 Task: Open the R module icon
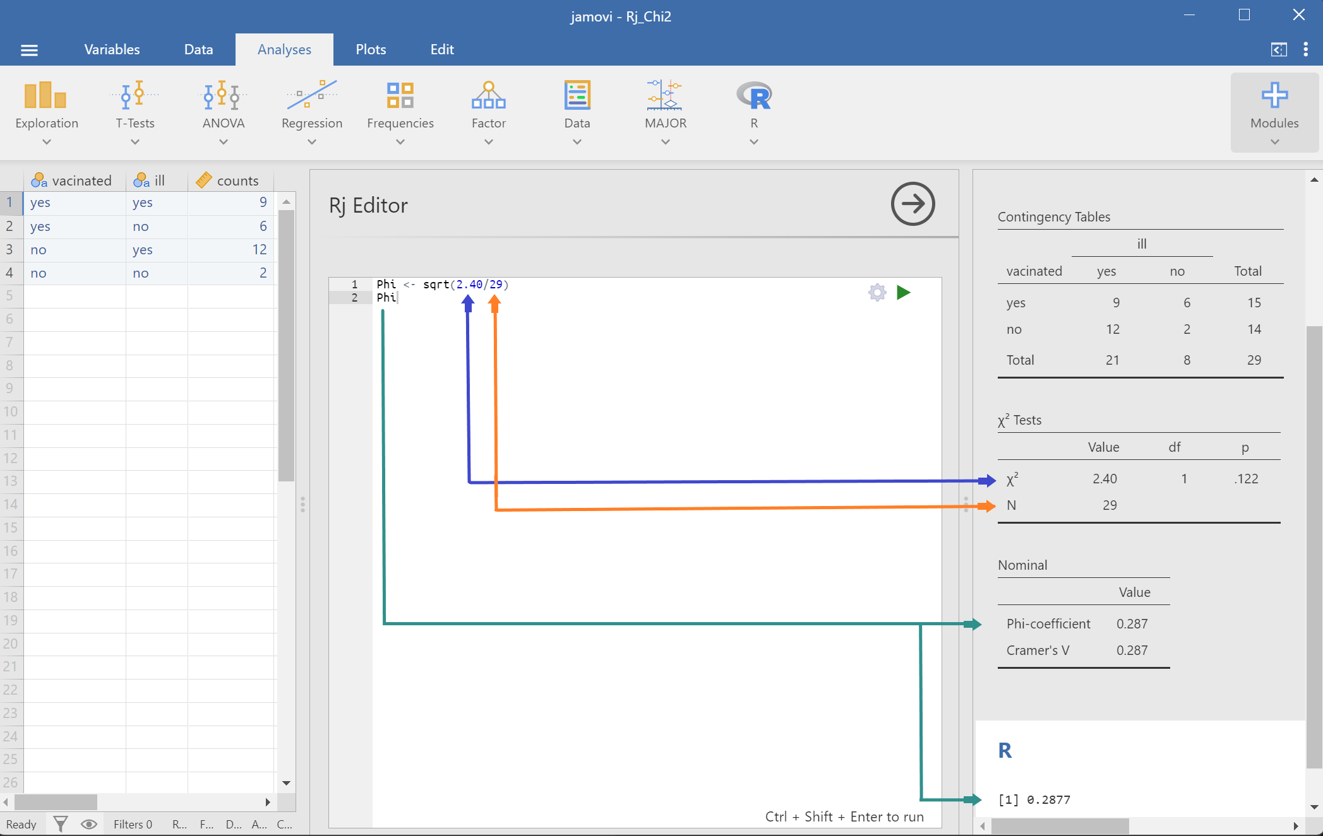[x=753, y=96]
